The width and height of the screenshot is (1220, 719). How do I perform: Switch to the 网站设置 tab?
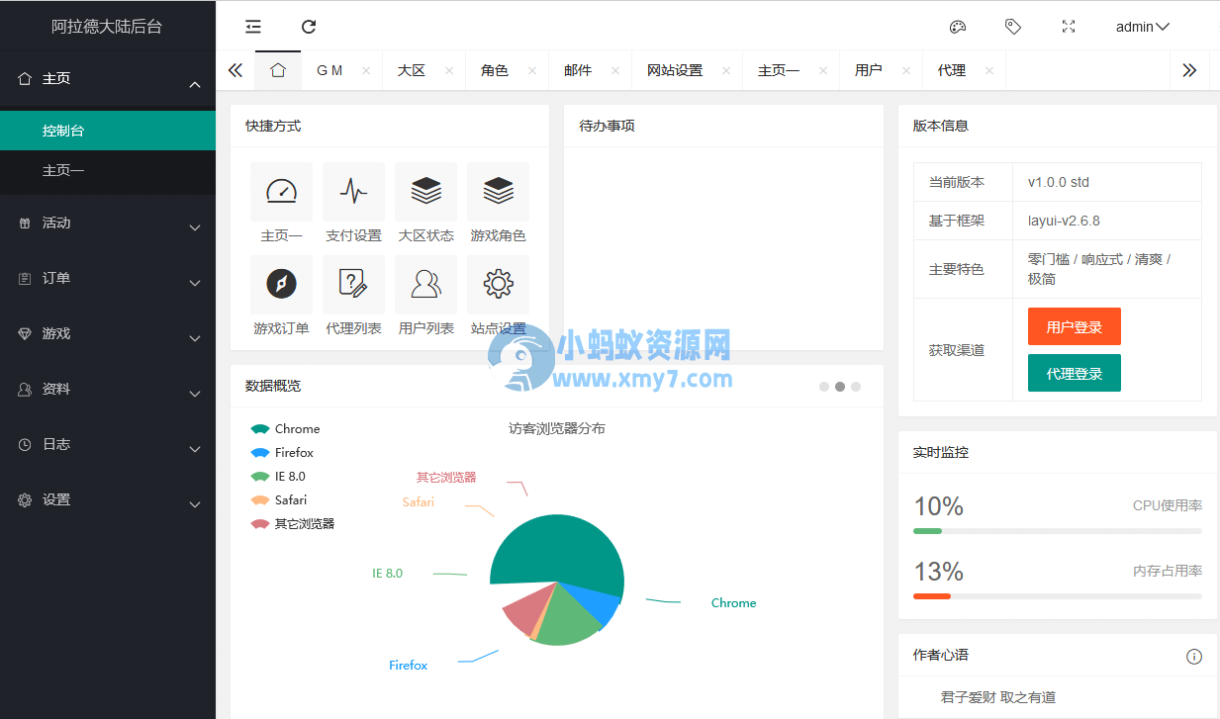coord(675,70)
